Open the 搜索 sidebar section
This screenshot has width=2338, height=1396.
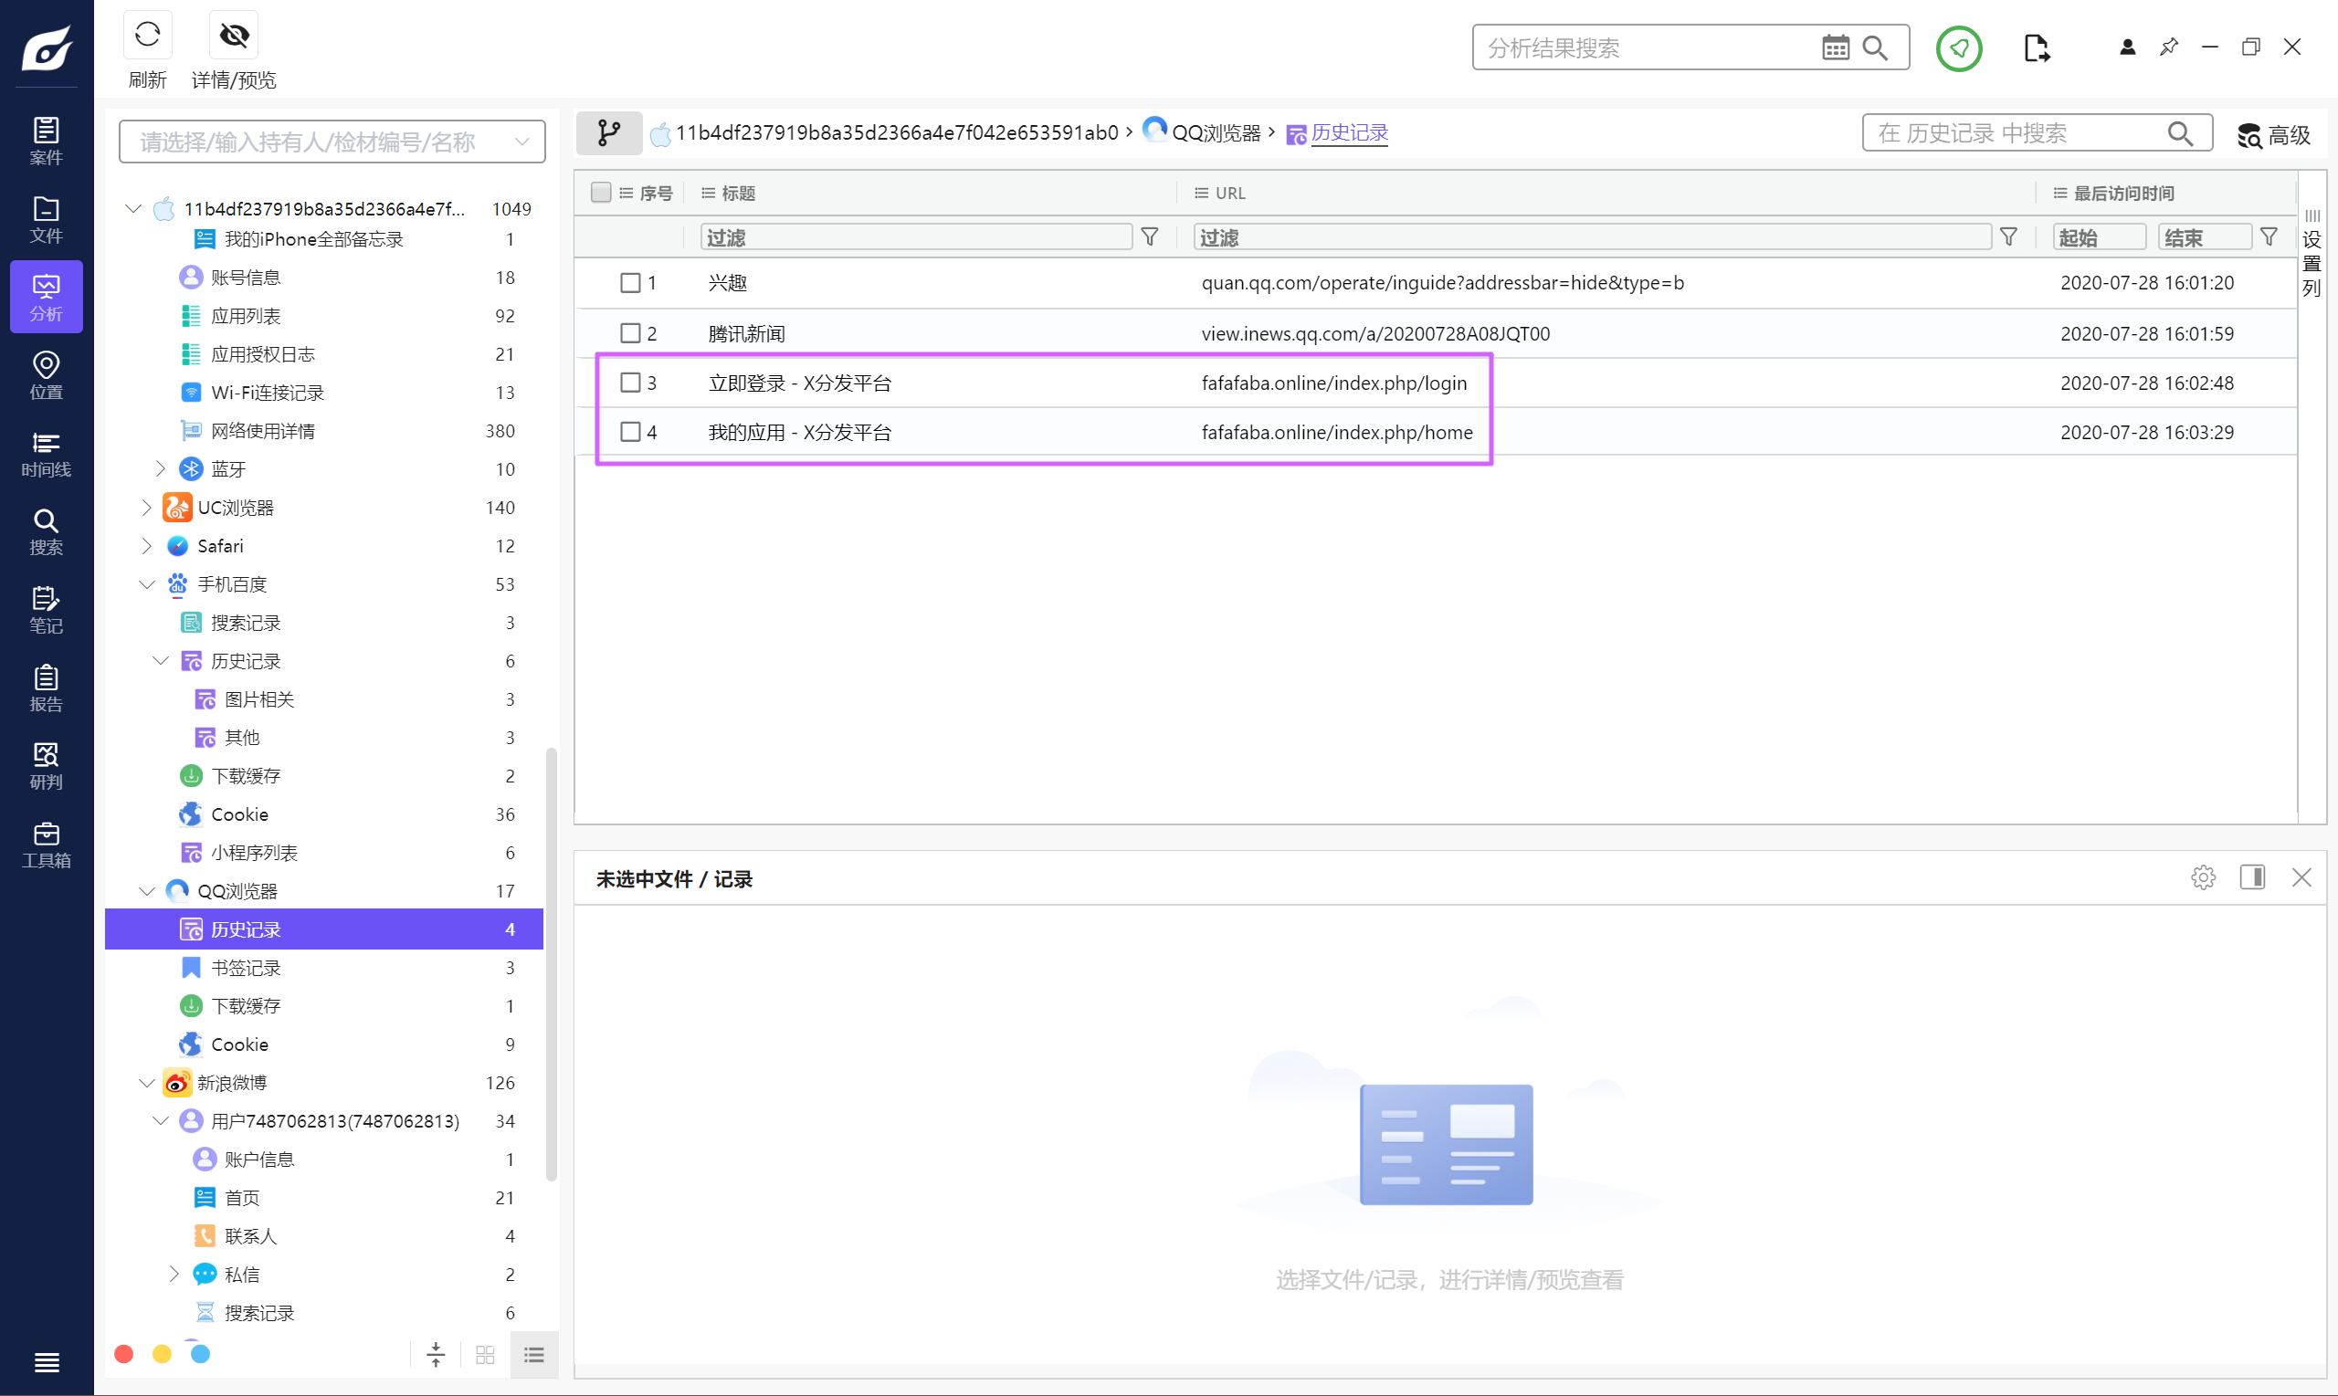tap(46, 531)
